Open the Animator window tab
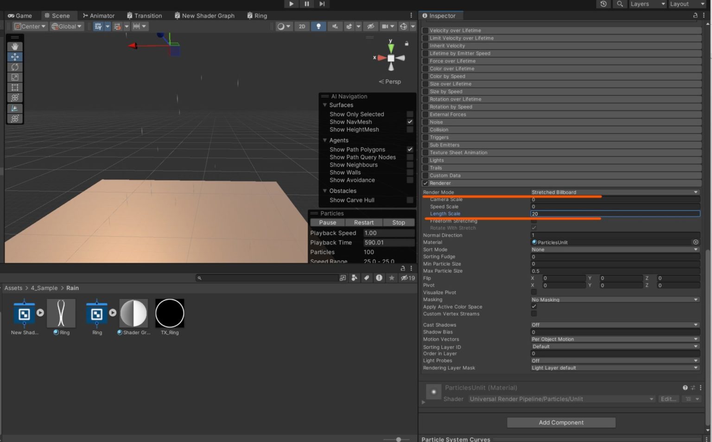Viewport: 712px width, 442px height. pyautogui.click(x=99, y=15)
